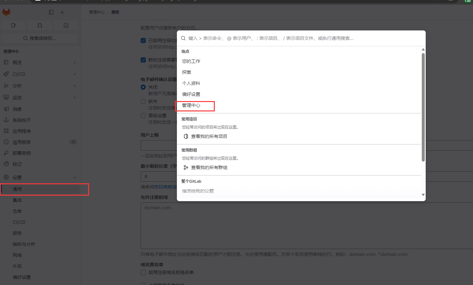The image size is (473, 285).
Task: Open the 密码策略指南 link
Action: 166,187
